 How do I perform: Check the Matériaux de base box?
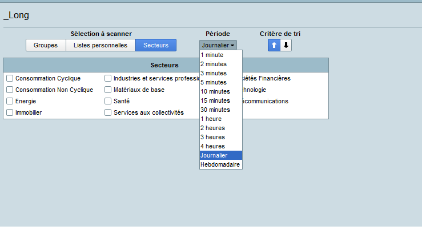pyautogui.click(x=108, y=90)
